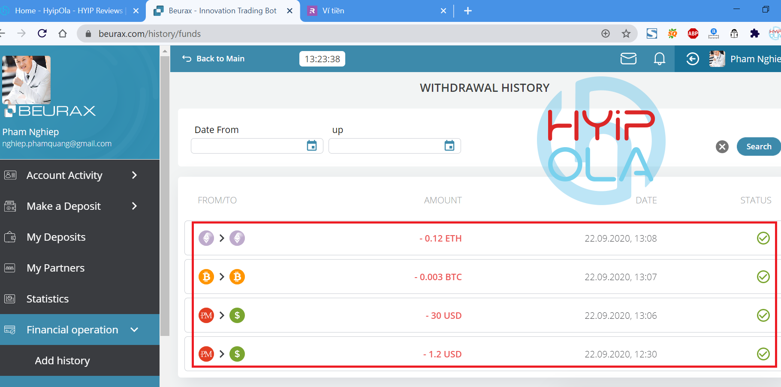Click the browser home button
Screen dimensions: 781x387
(x=63, y=33)
